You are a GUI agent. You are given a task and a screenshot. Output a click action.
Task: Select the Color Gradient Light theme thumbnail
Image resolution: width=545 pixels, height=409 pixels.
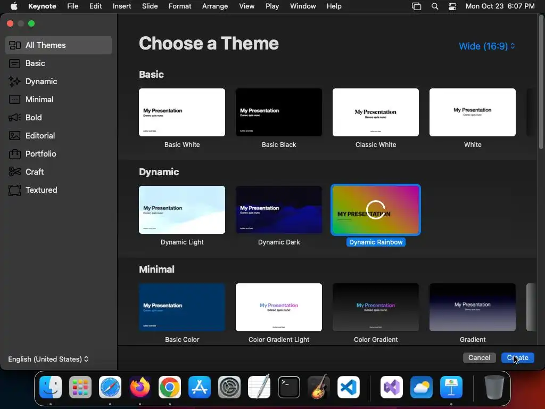[279, 307]
